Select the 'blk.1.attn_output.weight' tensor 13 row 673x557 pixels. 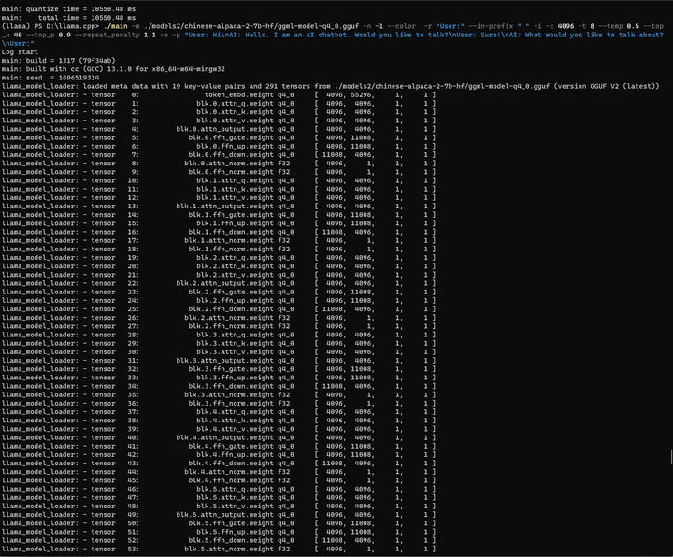[219, 207]
